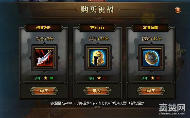Buy the 初级攻击 blessing
Image resolution: width=190 pixels, height=118 pixels.
pos(44,91)
